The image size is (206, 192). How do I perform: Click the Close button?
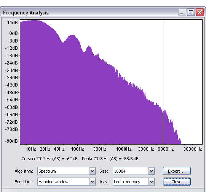(177, 181)
